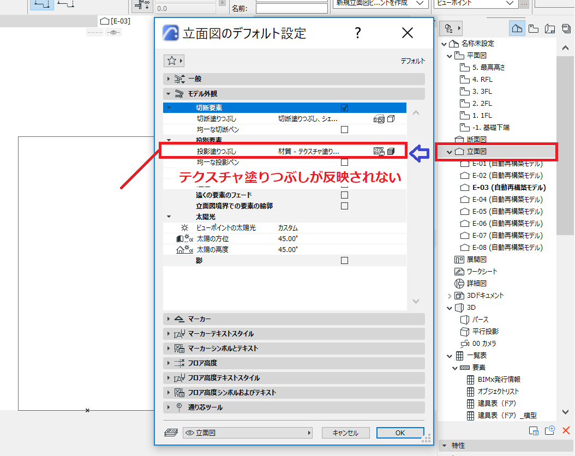Click the settings list scroll up arrow
Image resolution: width=575 pixels, height=456 pixels.
coord(416,113)
